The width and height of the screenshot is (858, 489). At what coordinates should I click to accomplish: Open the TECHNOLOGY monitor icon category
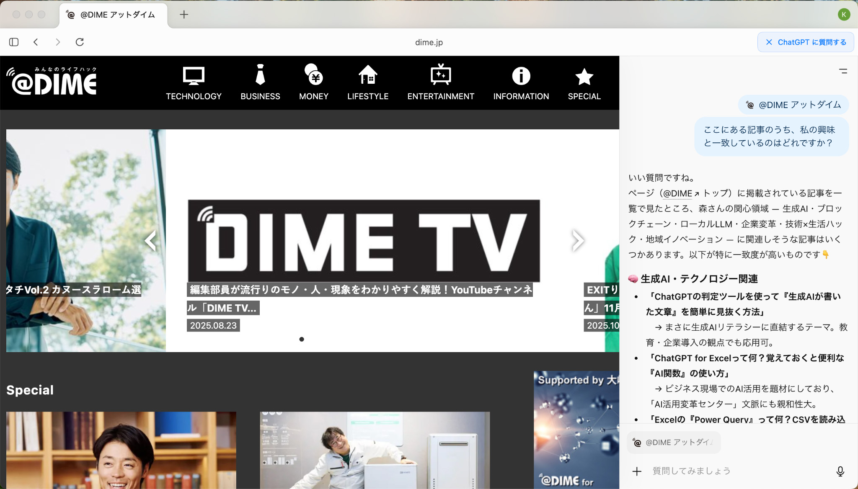click(x=194, y=76)
